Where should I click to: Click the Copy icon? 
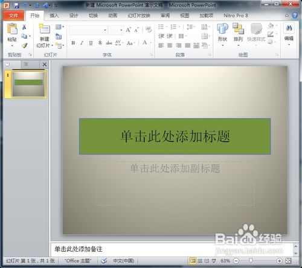[x=24, y=36]
